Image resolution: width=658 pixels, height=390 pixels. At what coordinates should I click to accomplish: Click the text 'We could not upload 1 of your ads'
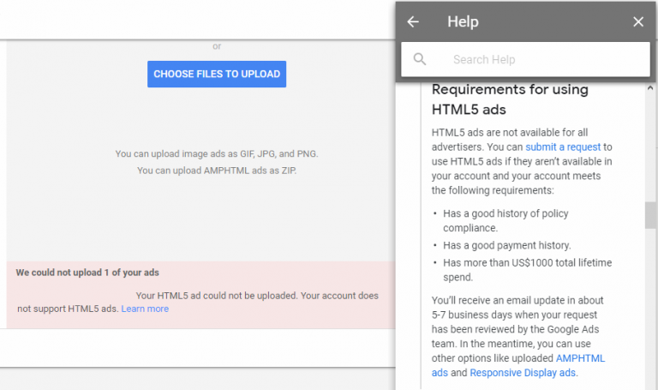(87, 273)
